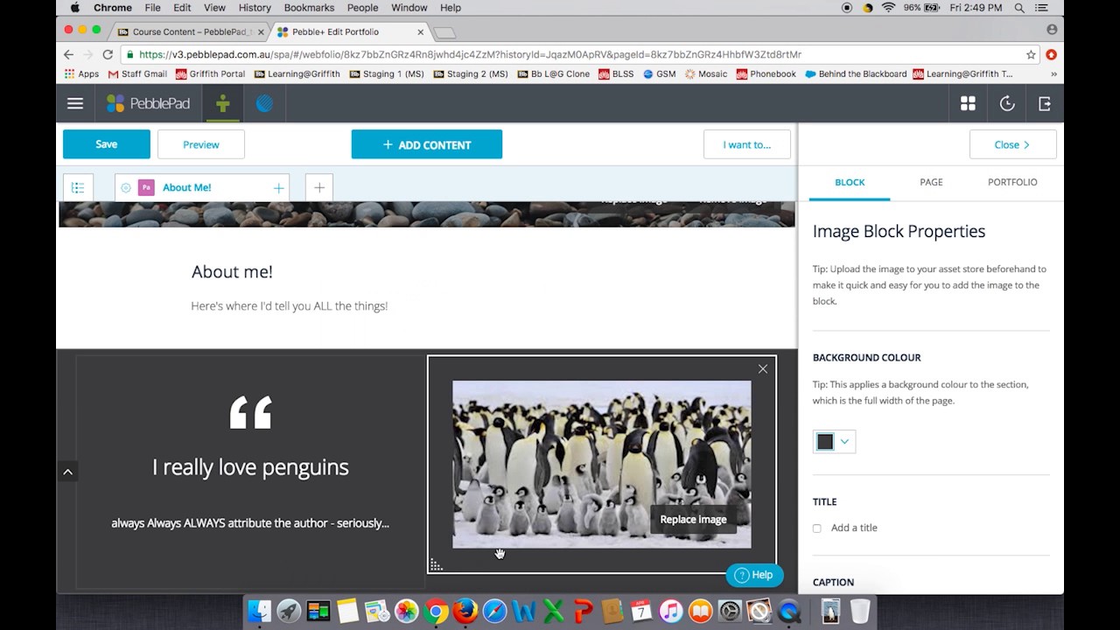Open the Chrome View menu
1120x630 pixels.
pyautogui.click(x=214, y=8)
